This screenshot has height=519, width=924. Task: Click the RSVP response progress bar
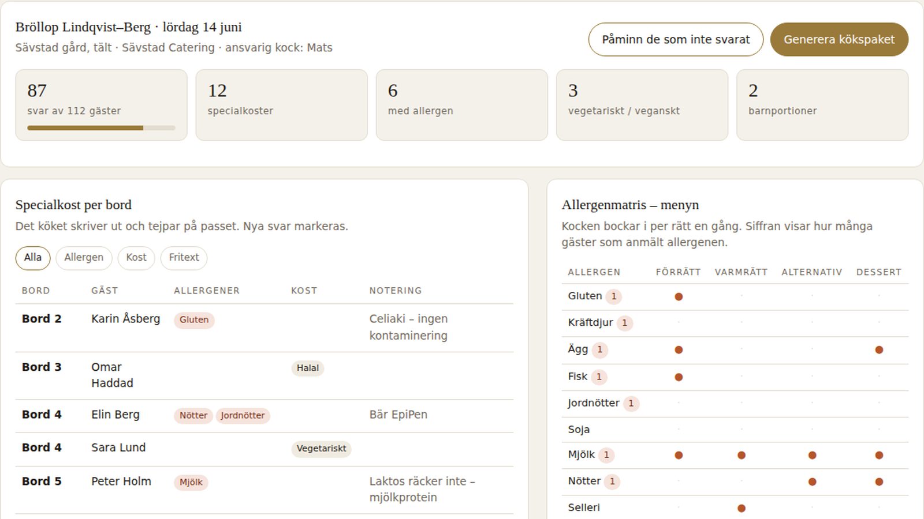click(101, 128)
